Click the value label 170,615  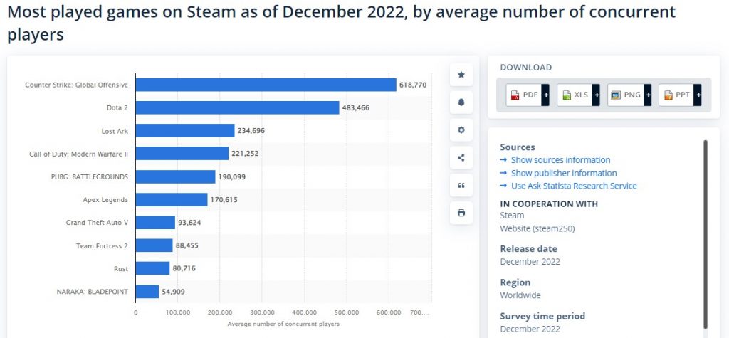click(224, 199)
